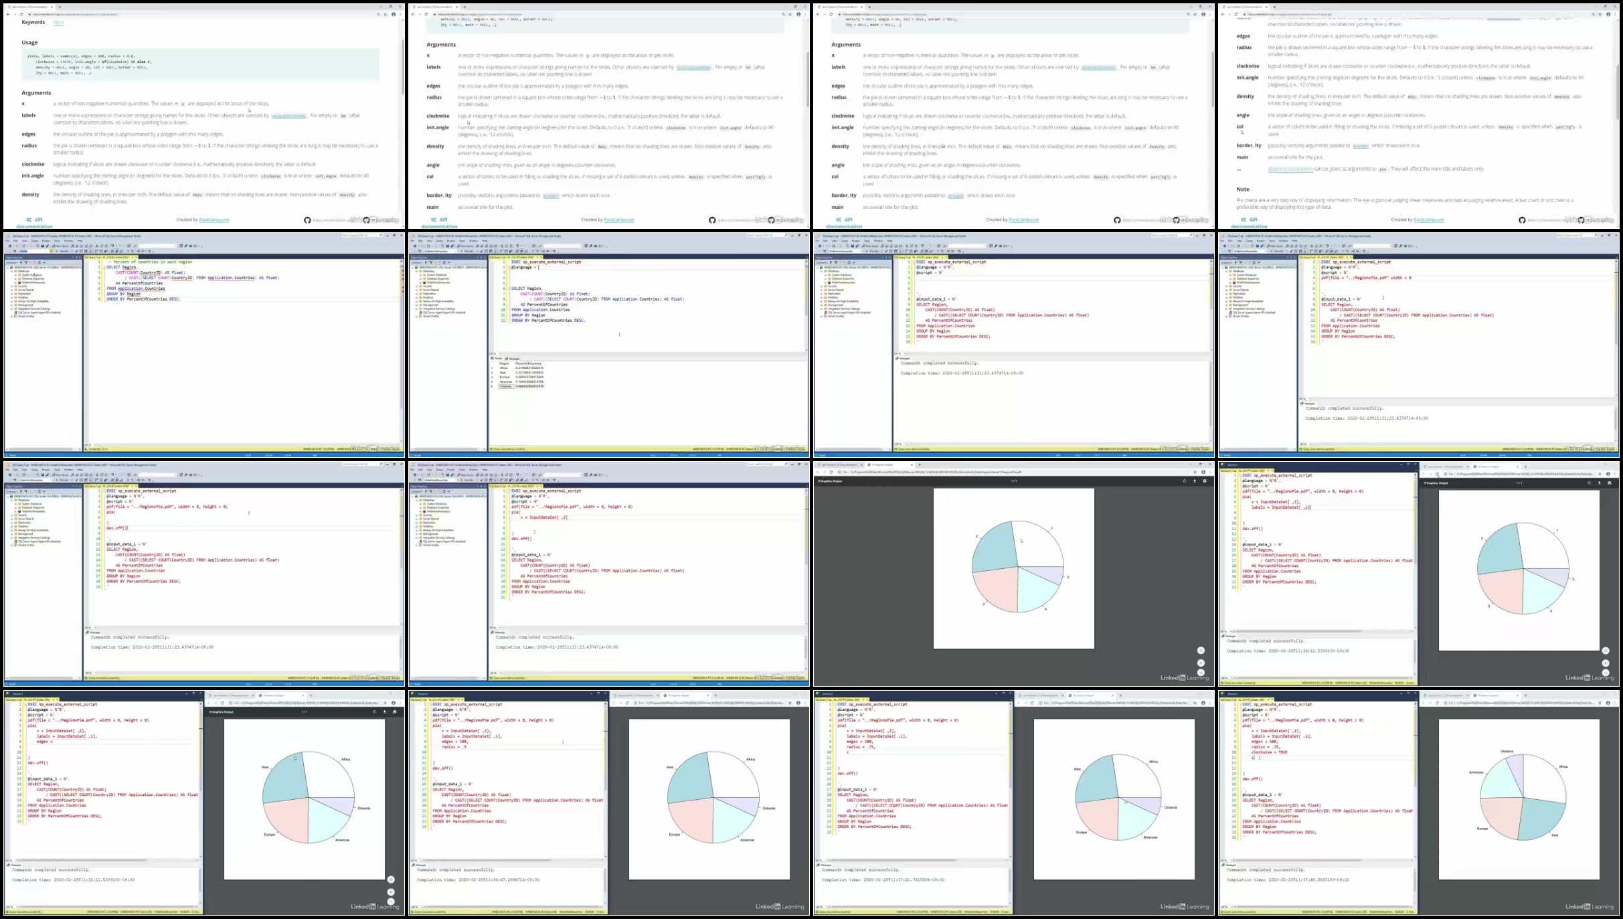Screen dimensions: 1623x919
Task: Zoom in PDF in split frame with numbered pie
Action: pyautogui.click(x=1606, y=663)
